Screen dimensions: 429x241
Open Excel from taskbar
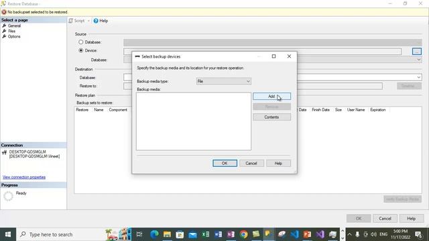point(206,234)
